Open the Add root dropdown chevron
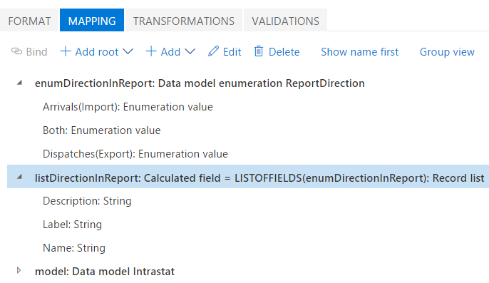Screen dimensions: 489x283 tap(128, 51)
